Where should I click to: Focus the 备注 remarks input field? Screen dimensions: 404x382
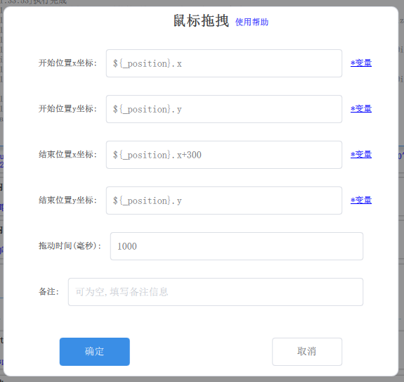tap(216, 292)
